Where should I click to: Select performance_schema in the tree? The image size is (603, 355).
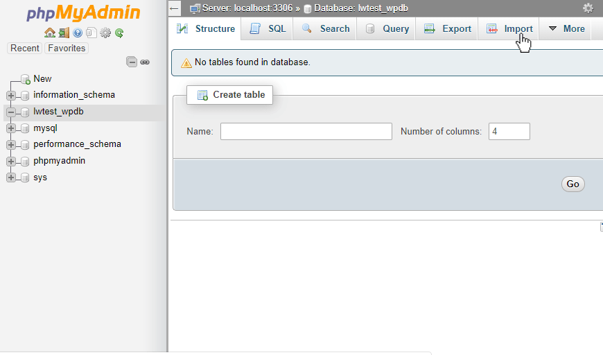coord(77,144)
